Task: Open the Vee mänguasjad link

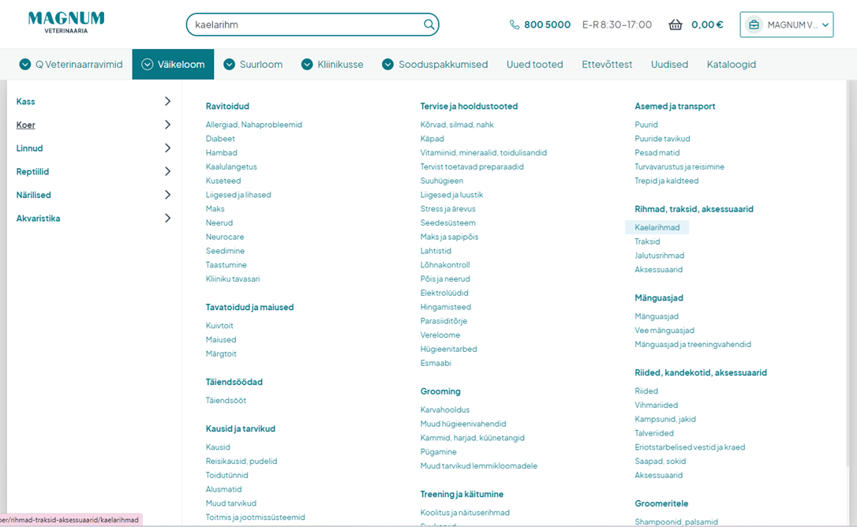Action: click(664, 331)
